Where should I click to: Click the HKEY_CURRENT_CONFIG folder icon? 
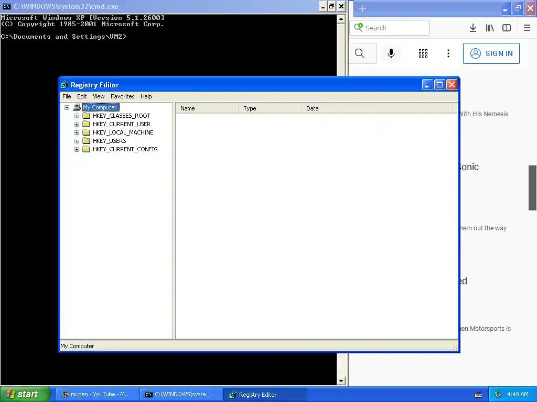tap(87, 149)
